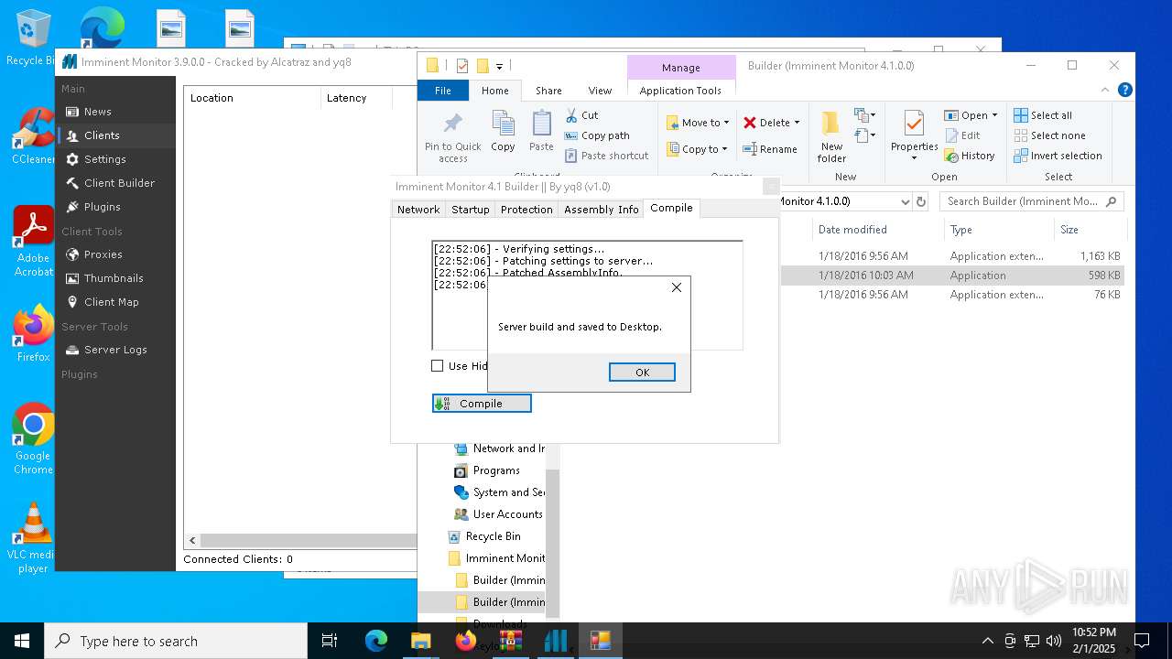This screenshot has width=1172, height=659.
Task: Switch to the Protection tab in Builder
Action: coord(526,210)
